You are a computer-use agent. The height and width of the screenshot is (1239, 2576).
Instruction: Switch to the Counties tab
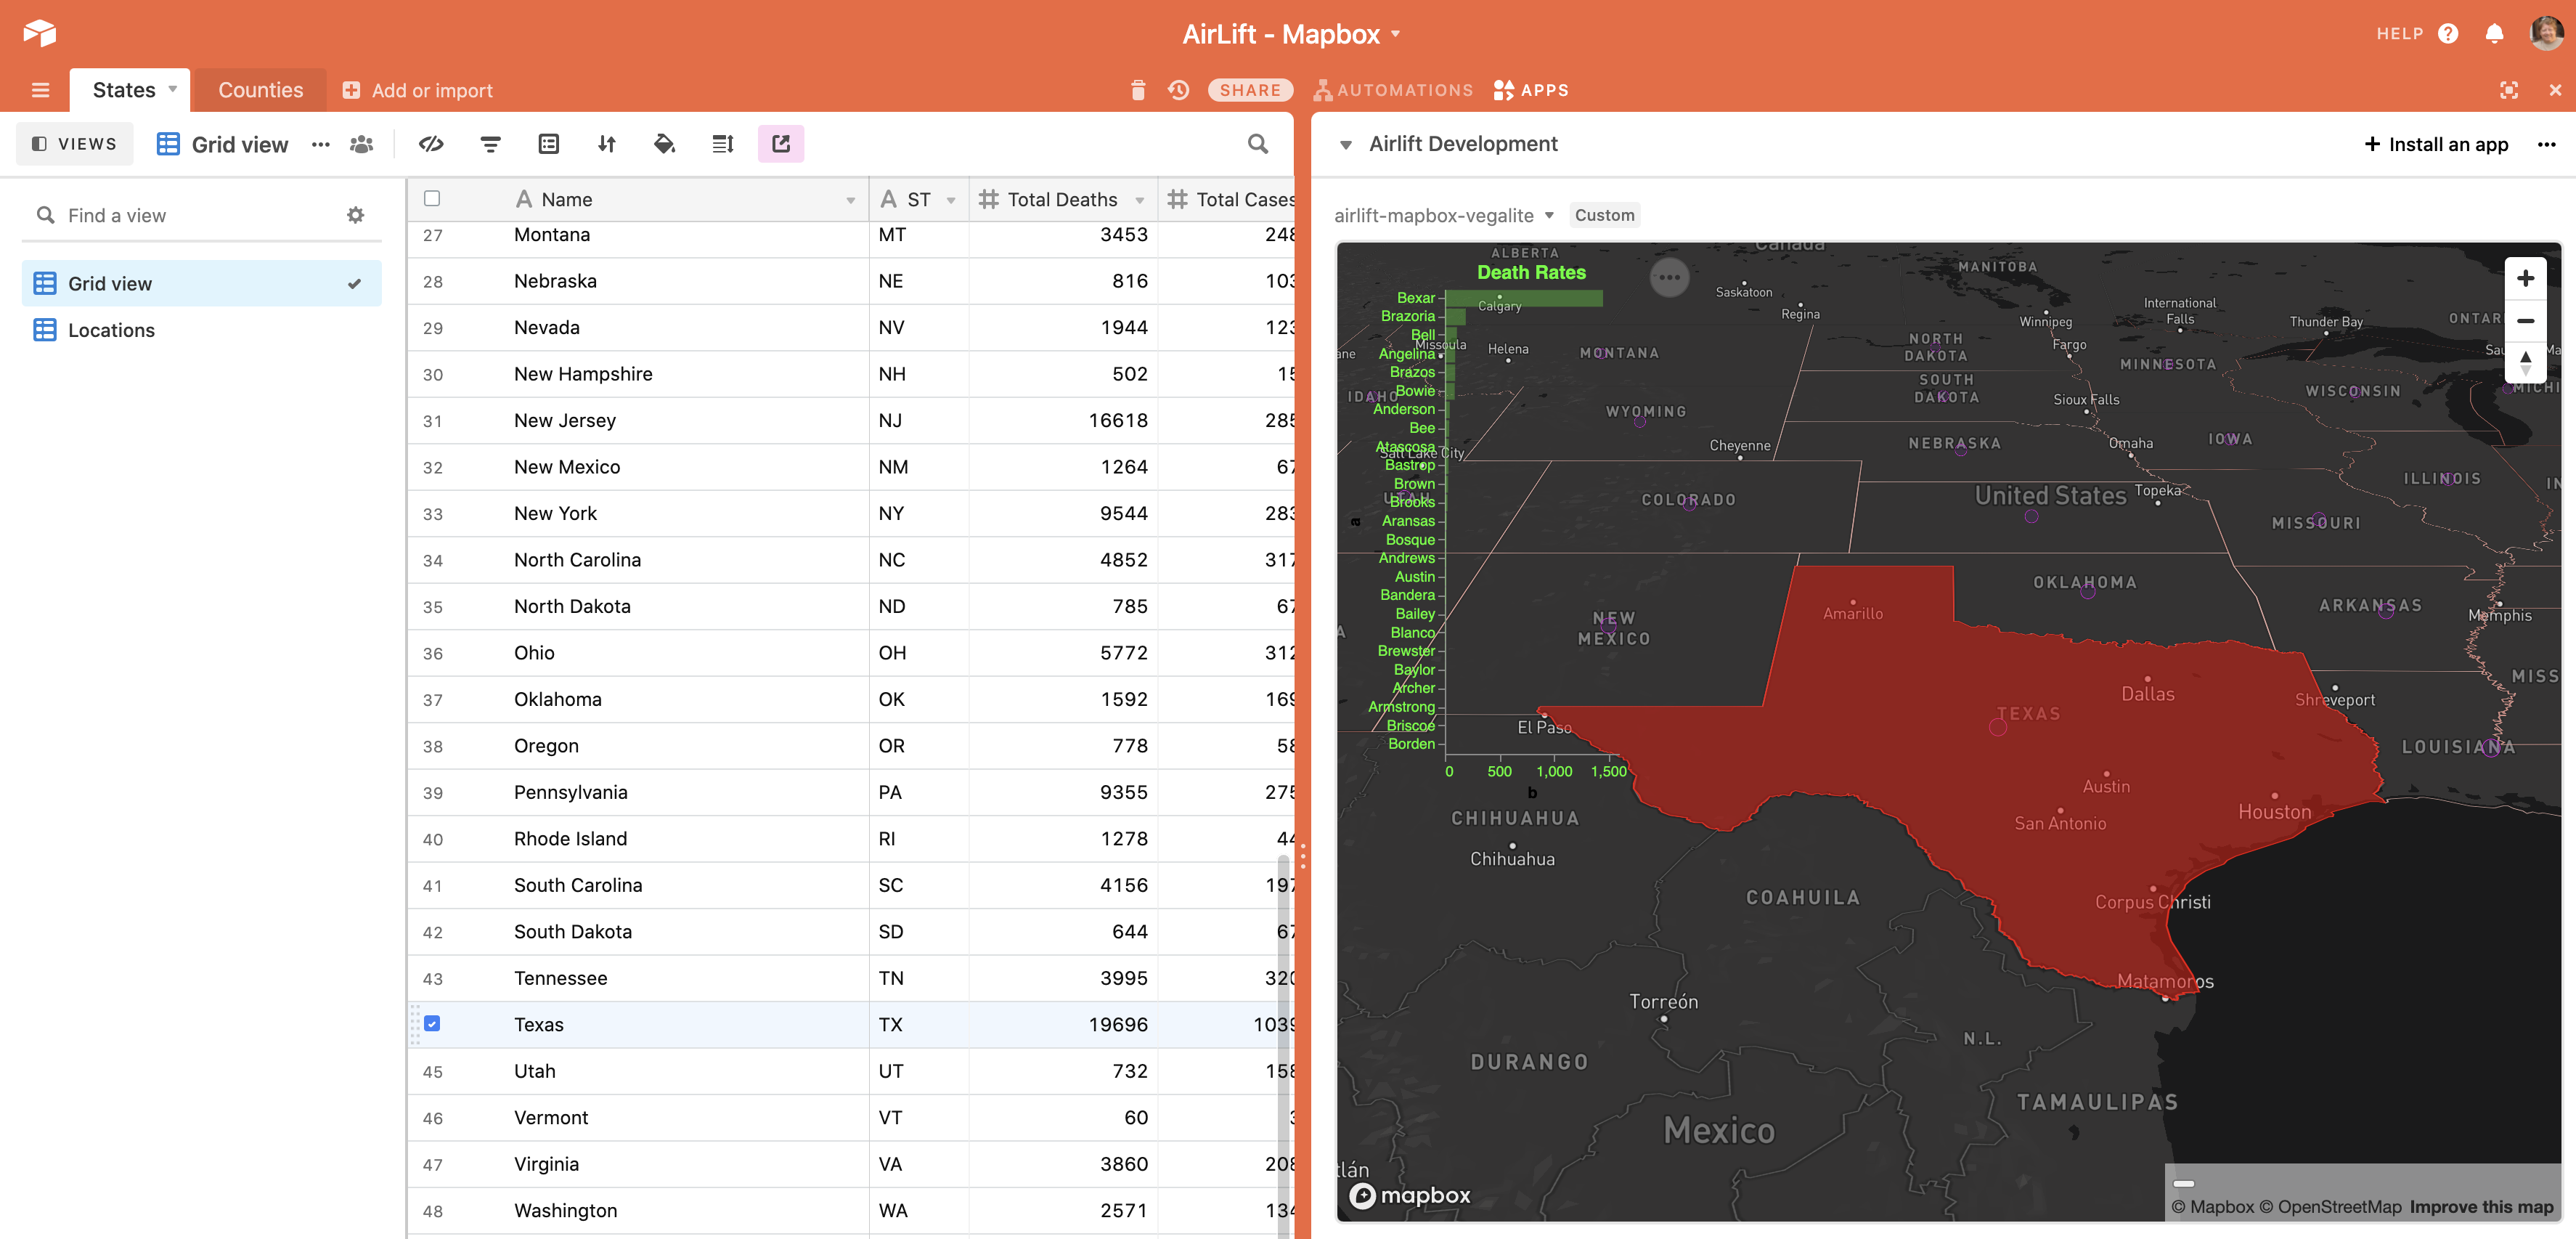[259, 89]
